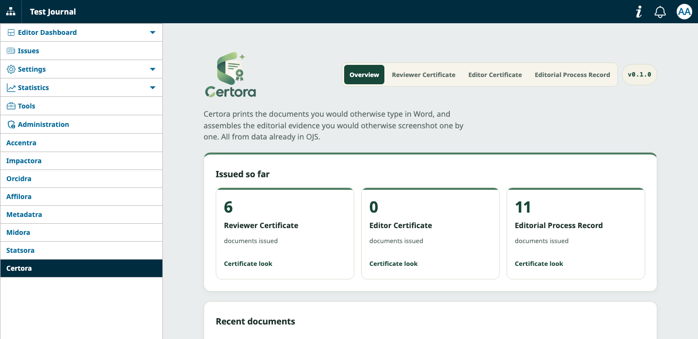
Task: Click Certificate look under Reviewer Certificate
Action: point(248,263)
